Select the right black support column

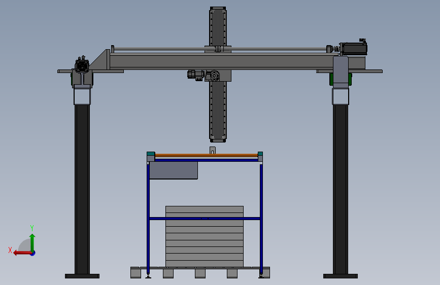click(x=341, y=189)
